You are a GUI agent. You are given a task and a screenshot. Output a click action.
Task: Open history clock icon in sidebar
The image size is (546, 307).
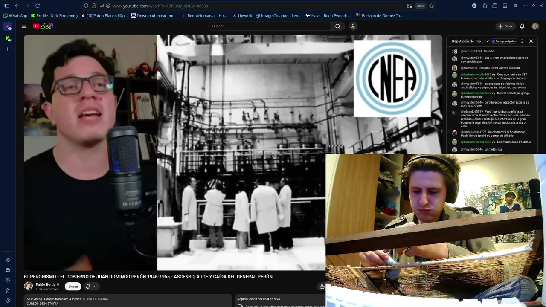pos(8,280)
